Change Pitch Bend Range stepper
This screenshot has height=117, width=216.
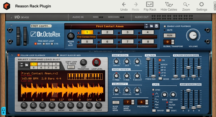click(133, 102)
